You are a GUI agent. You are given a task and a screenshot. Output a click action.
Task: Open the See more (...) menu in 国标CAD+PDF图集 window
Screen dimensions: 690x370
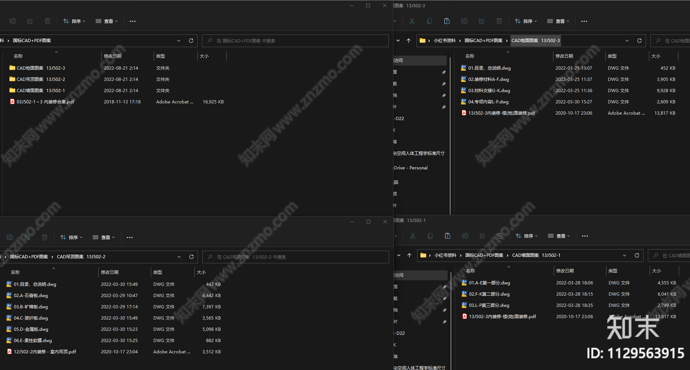pos(132,21)
